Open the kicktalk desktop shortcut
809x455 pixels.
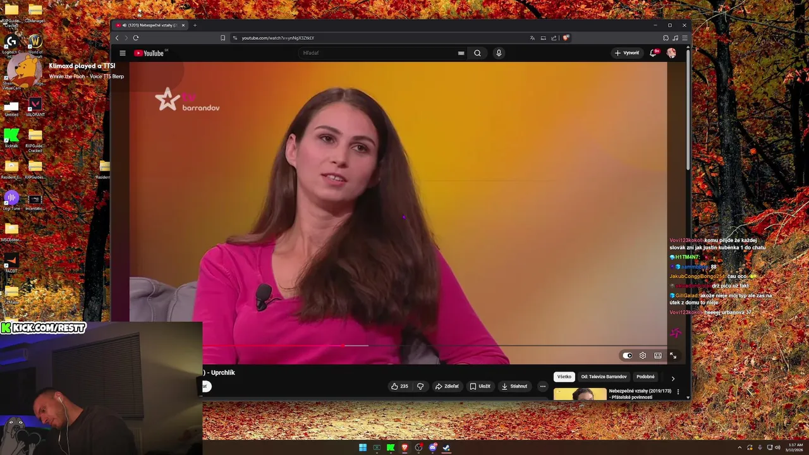point(11,137)
